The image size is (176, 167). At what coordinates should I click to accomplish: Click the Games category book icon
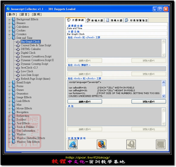[14, 90]
